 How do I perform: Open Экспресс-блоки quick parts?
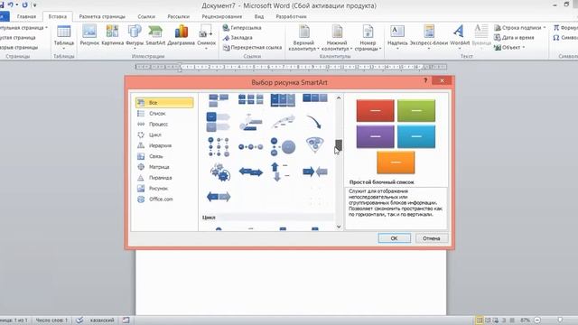pos(429,37)
